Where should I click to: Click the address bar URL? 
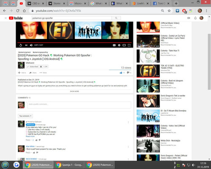(58, 11)
